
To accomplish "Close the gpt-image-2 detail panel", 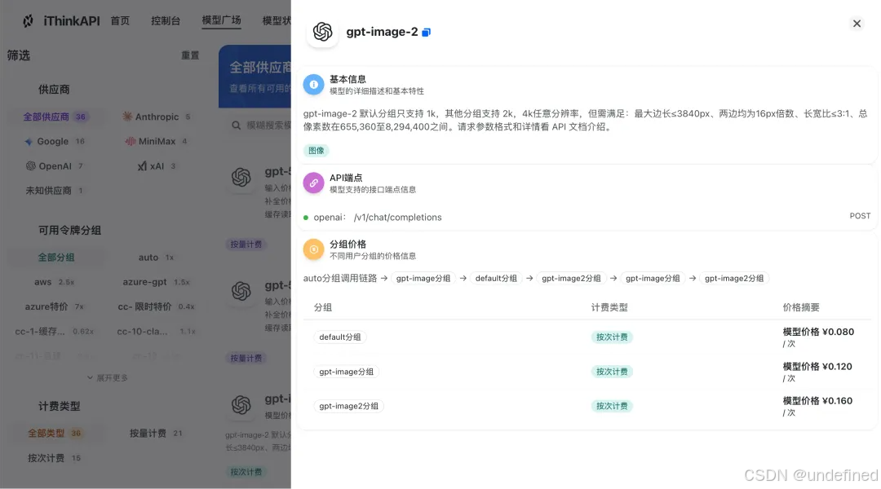I will point(857,24).
